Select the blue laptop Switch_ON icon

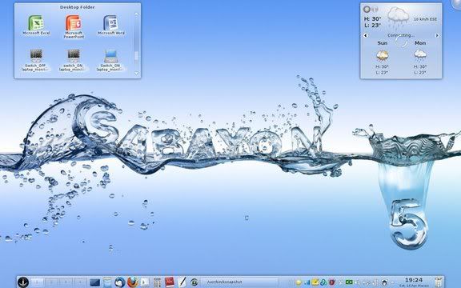(x=110, y=60)
